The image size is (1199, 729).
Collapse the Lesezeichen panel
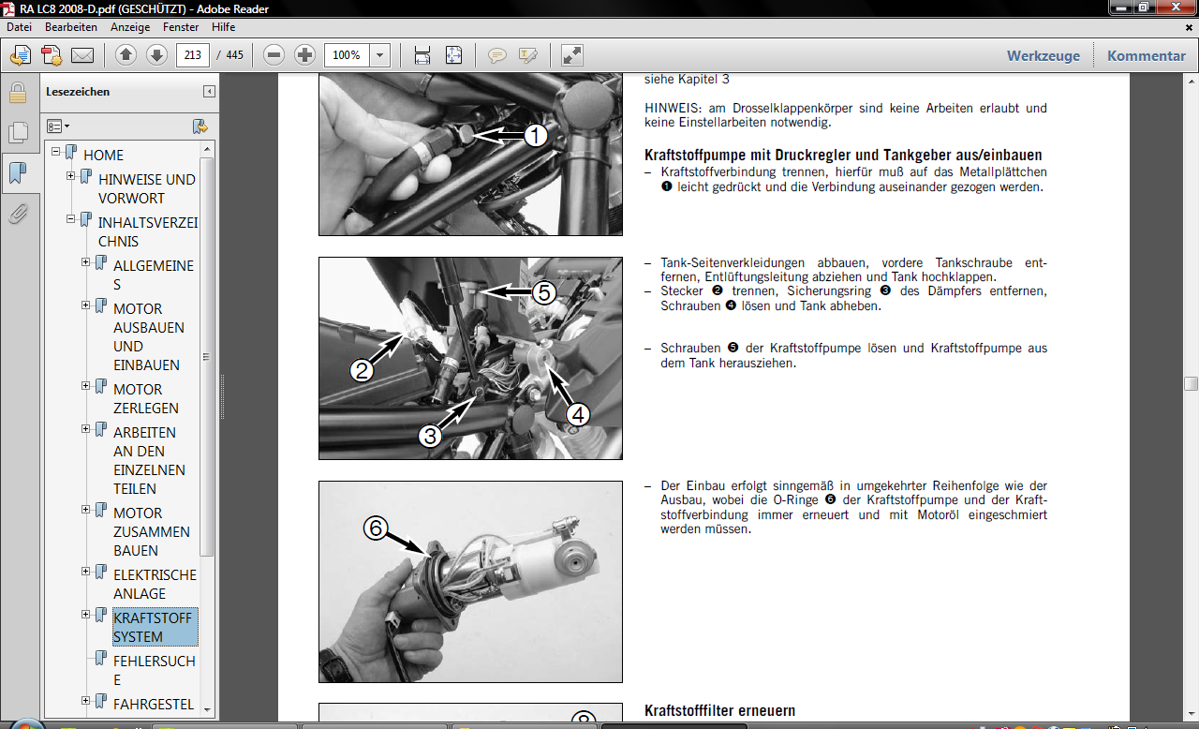click(x=209, y=92)
